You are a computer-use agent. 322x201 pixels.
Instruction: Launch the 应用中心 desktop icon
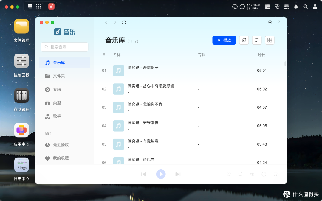21,130
